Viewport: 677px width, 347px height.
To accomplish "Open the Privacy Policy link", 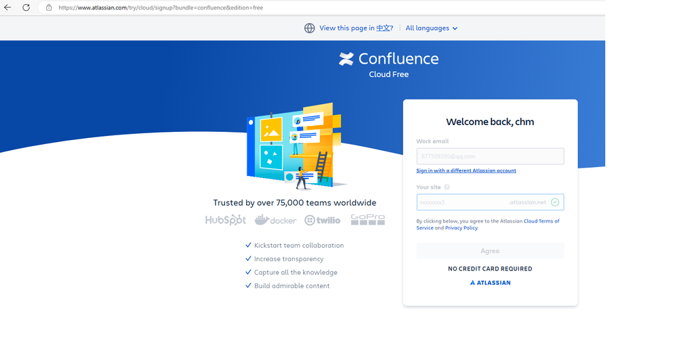I will pos(461,228).
